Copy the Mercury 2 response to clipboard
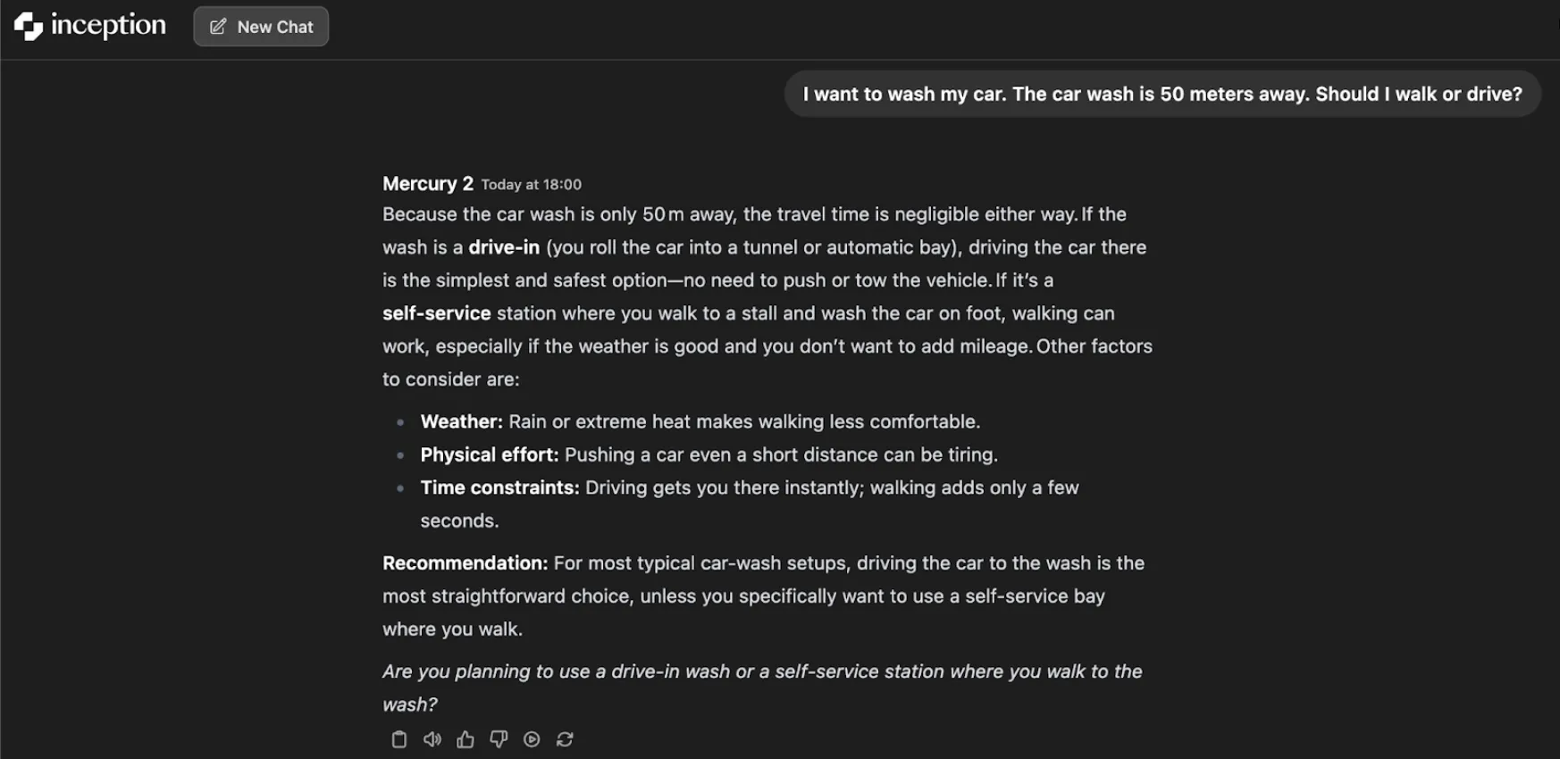 pyautogui.click(x=399, y=739)
